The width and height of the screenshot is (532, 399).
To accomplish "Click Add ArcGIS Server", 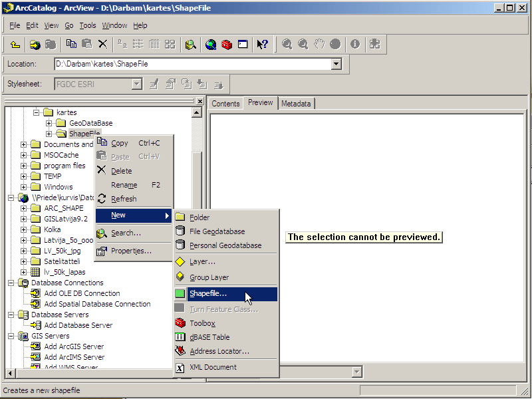I will pyautogui.click(x=74, y=346).
